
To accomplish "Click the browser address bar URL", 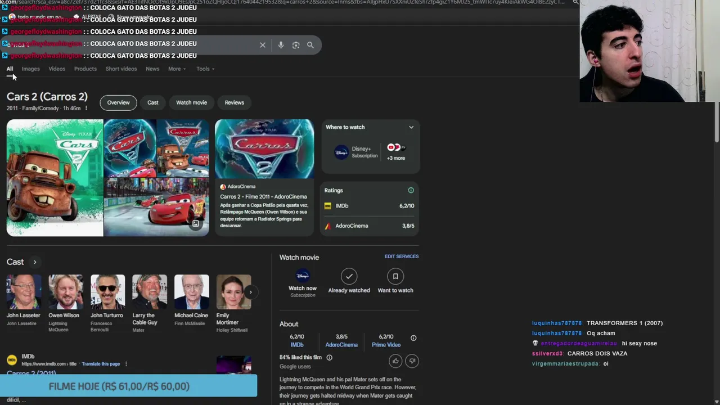I will pyautogui.click(x=281, y=2).
